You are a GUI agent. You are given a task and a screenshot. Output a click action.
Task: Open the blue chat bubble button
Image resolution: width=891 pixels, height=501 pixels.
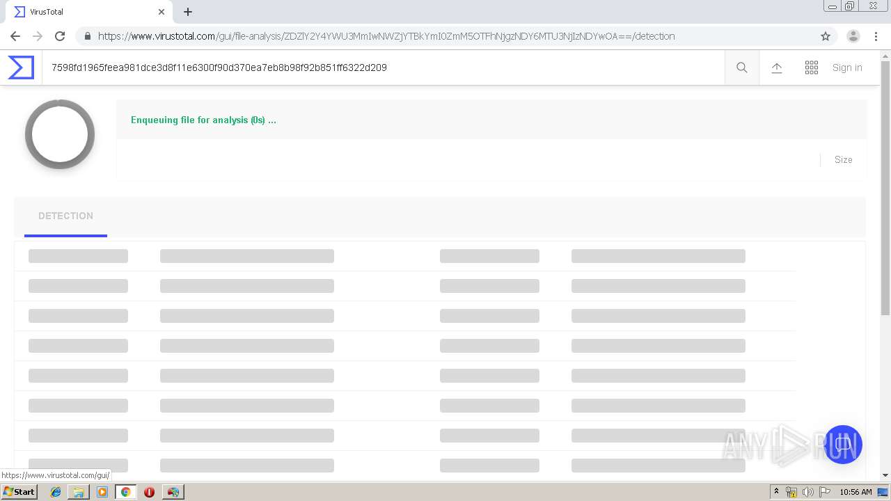tap(843, 445)
